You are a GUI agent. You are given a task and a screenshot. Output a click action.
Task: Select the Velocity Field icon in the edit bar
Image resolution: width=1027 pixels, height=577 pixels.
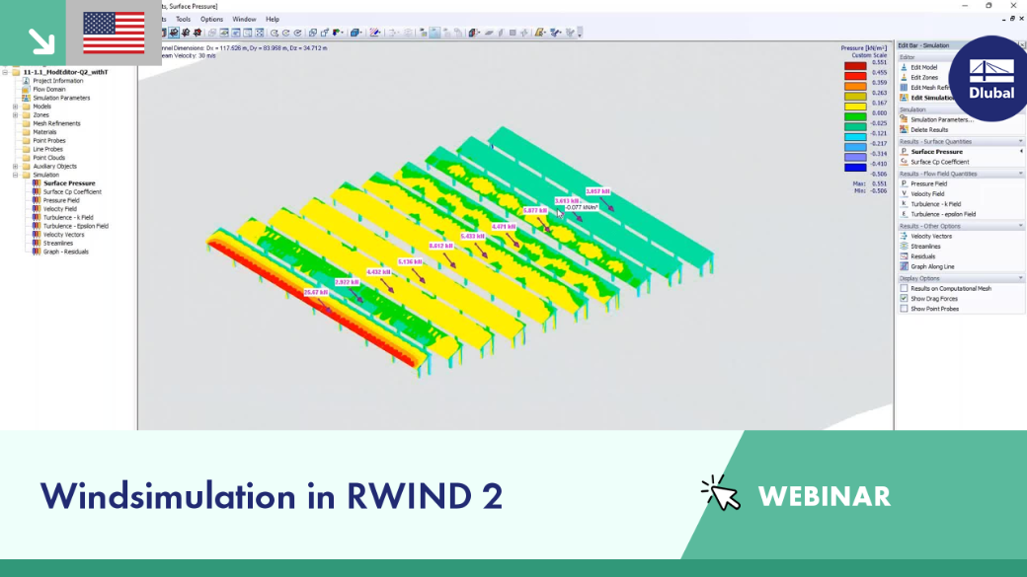click(904, 193)
